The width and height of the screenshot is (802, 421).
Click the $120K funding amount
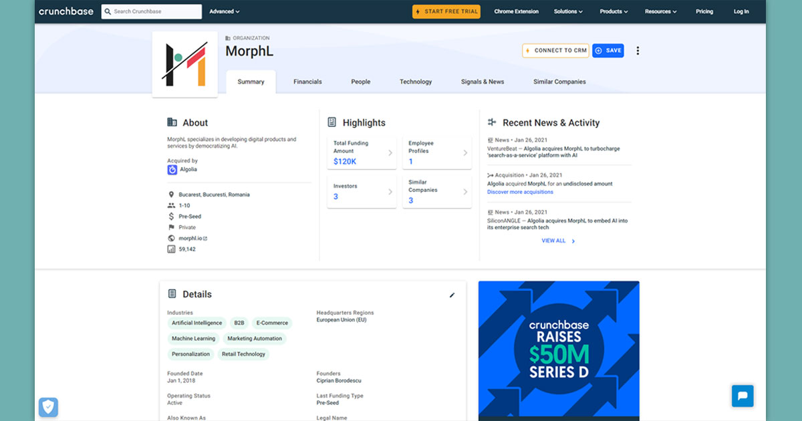[345, 162]
